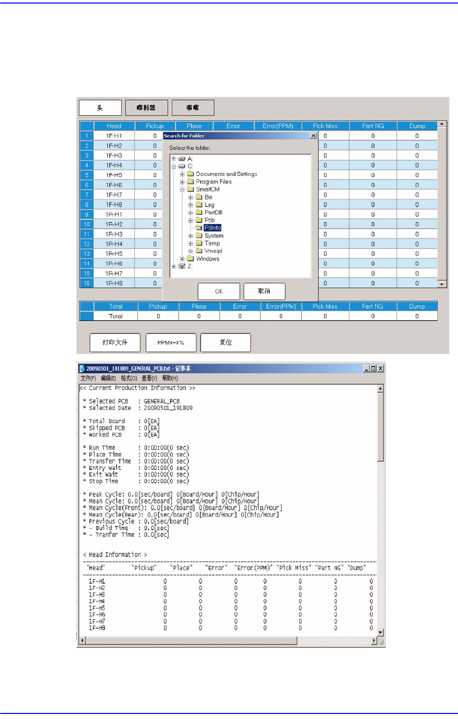
Task: Expand the Log folder node
Action: [x=191, y=205]
